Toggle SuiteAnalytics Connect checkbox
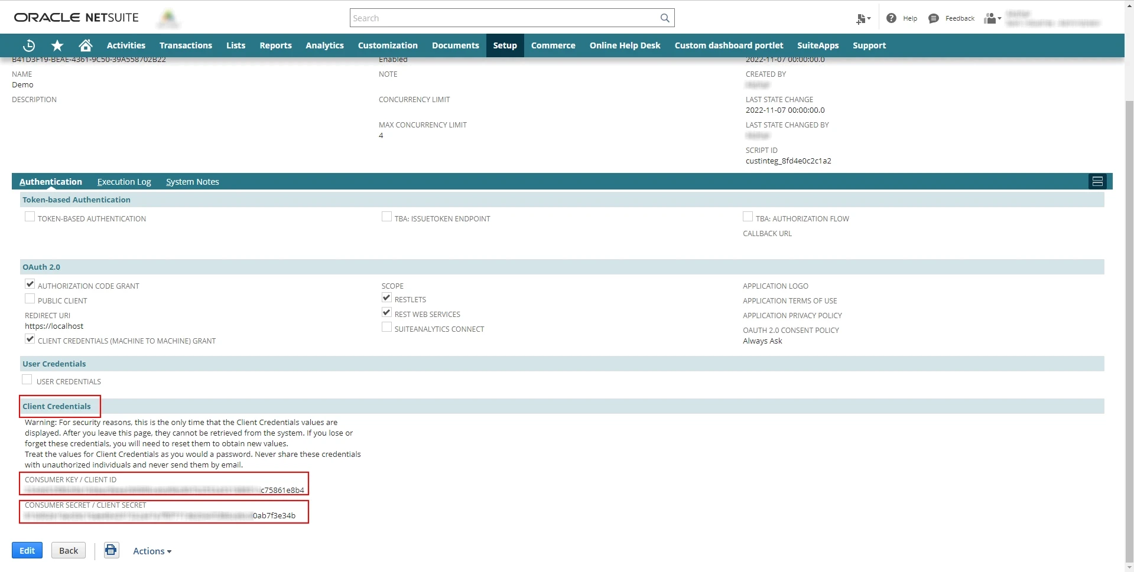Image resolution: width=1134 pixels, height=572 pixels. coord(386,327)
